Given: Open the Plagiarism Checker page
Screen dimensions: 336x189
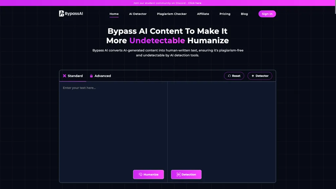Looking at the screenshot, I should pos(172,14).
